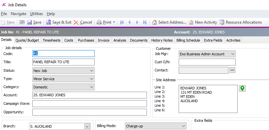Open the History Notes tab
269x130 pixels.
[162, 40]
